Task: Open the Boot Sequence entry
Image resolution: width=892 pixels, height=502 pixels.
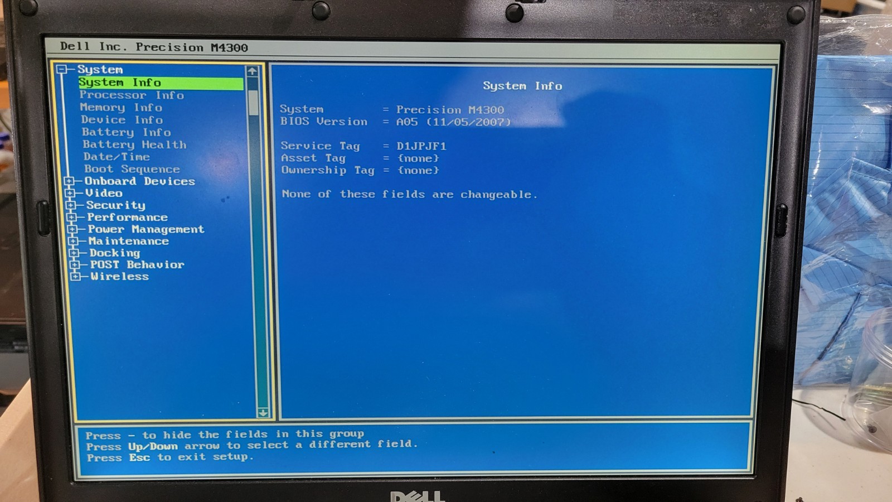Action: pos(132,169)
